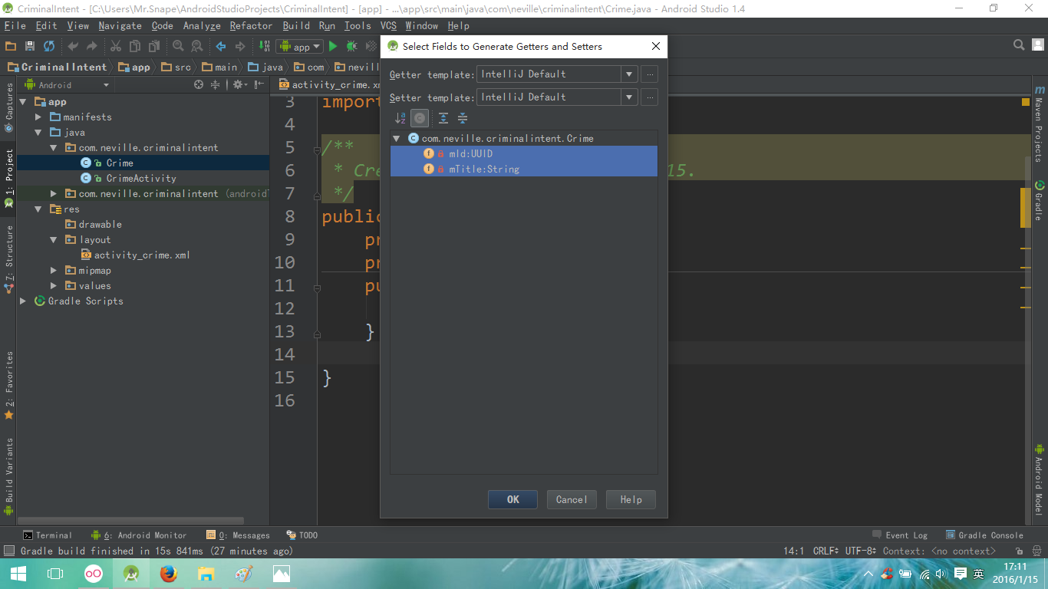Click the Hide Project panel icon

[x=258, y=85]
